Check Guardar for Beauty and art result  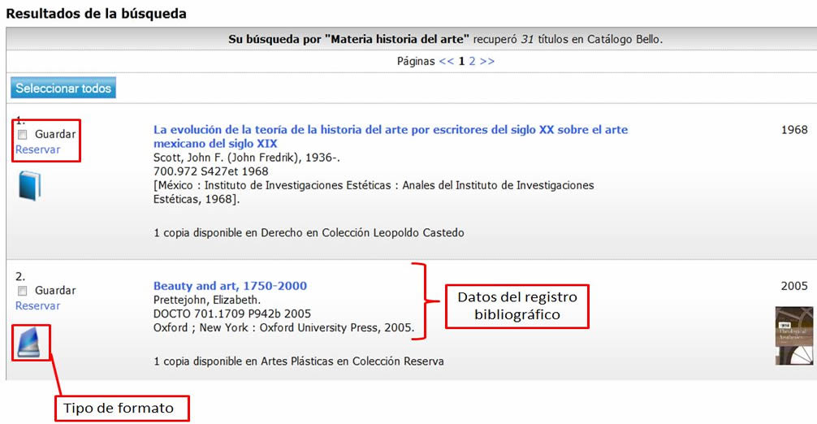(23, 291)
